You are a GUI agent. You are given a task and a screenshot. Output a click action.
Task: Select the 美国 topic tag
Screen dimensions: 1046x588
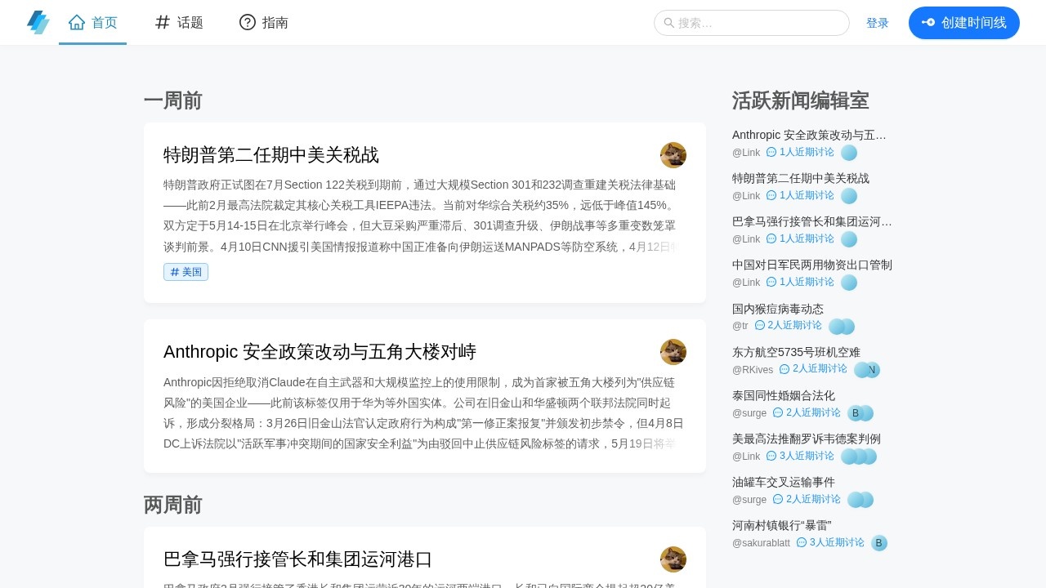point(186,272)
